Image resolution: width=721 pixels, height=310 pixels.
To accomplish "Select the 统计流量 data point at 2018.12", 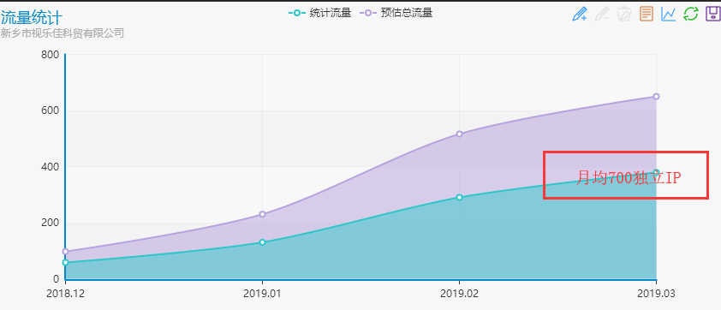I will click(65, 262).
